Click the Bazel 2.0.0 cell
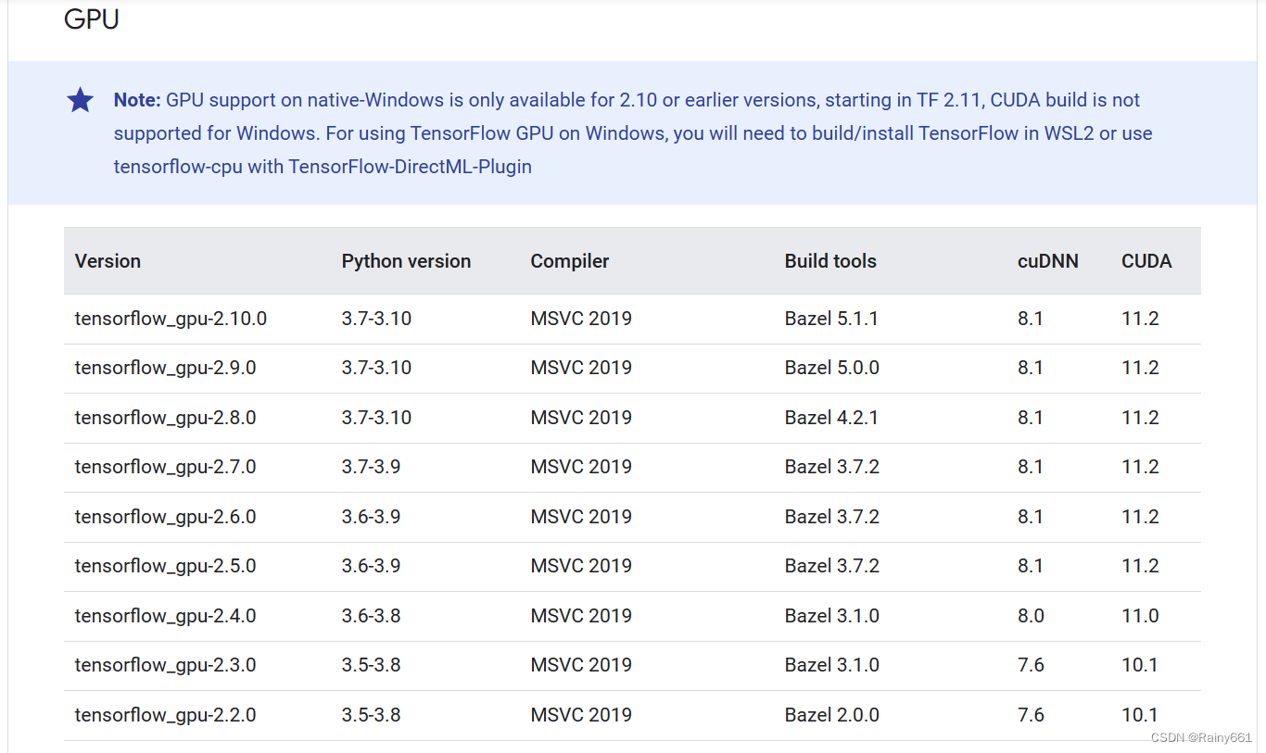This screenshot has height=753, width=1266. point(832,715)
